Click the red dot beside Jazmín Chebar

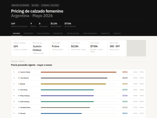pos(19,72)
